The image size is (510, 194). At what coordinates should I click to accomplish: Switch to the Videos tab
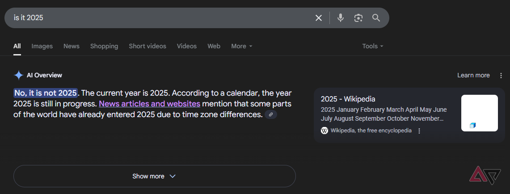[187, 46]
